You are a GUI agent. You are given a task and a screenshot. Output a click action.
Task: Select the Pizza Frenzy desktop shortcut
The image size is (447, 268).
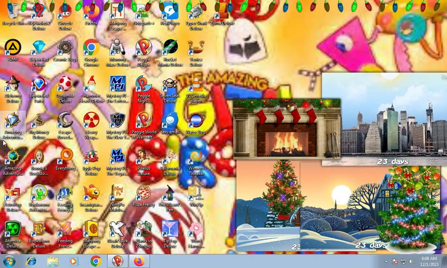[144, 196]
